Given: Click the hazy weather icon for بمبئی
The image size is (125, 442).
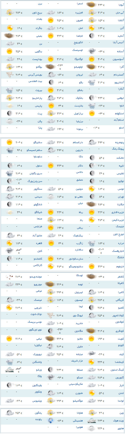Looking at the screenshot, I should 10,36.
